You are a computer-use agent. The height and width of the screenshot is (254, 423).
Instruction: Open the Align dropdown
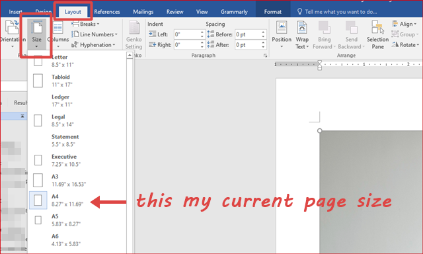tap(404, 24)
